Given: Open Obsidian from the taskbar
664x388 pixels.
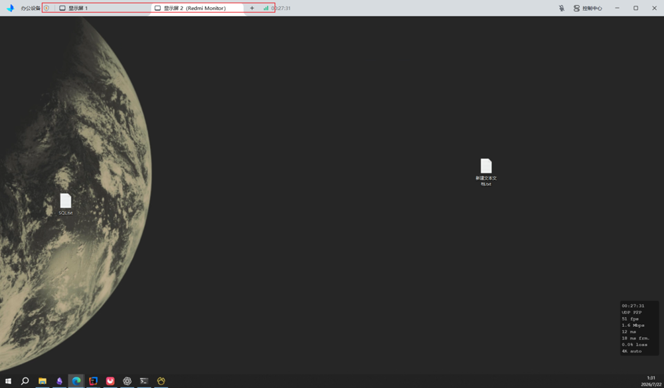Looking at the screenshot, I should tap(59, 381).
